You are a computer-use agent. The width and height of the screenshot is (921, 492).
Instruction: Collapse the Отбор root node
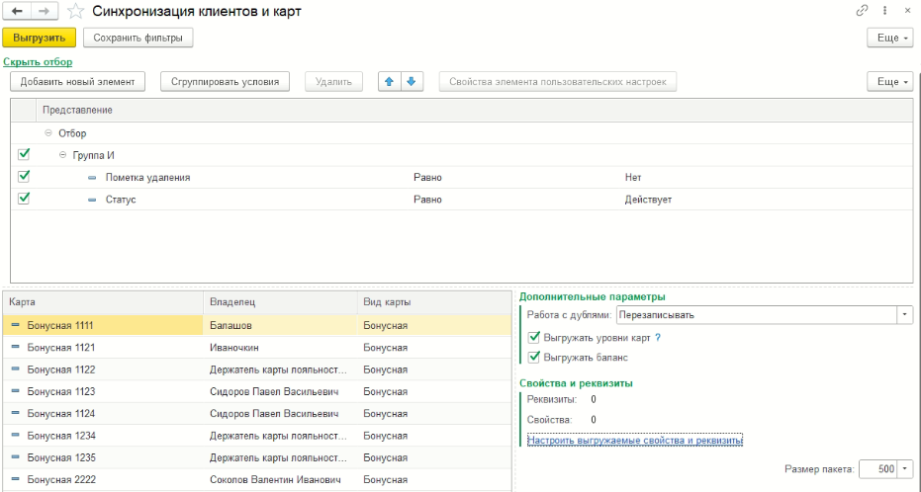tap(48, 133)
